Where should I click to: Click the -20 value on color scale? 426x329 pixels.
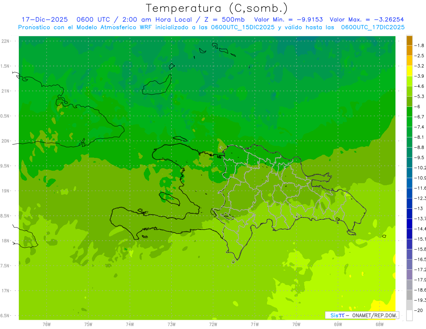coord(419,310)
